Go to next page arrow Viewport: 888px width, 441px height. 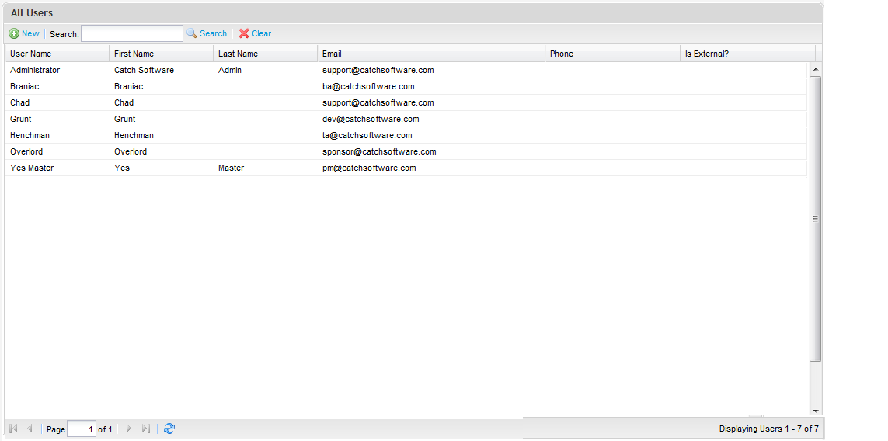click(x=129, y=429)
